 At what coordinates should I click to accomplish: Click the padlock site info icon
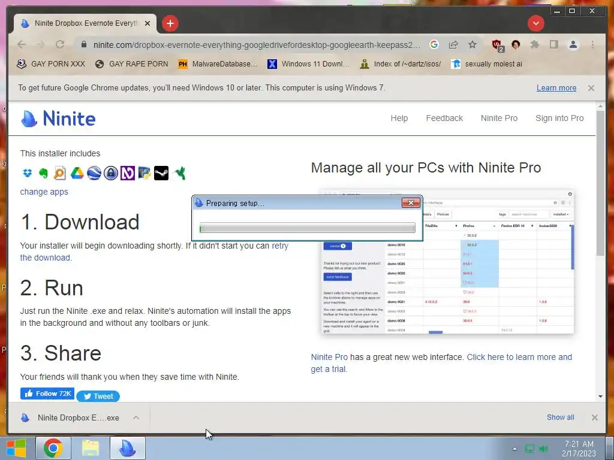(84, 44)
